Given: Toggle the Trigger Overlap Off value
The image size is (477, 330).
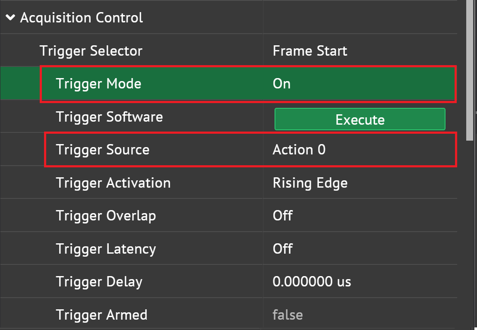Looking at the screenshot, I should click(x=283, y=215).
